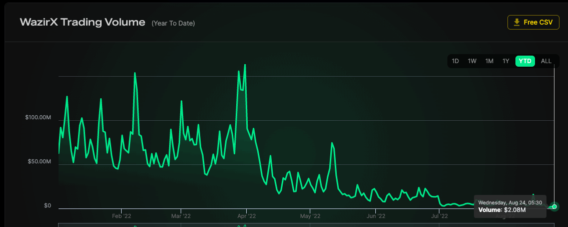Click the Feb '22 axis label
Image resolution: width=568 pixels, height=227 pixels.
click(x=122, y=216)
